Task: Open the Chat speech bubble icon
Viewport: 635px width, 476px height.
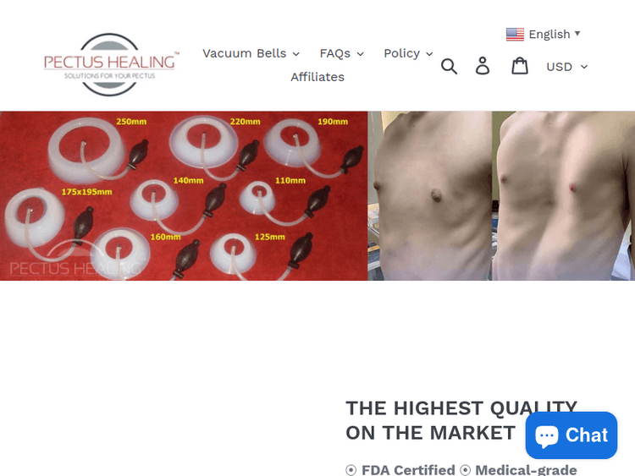Action: click(x=546, y=436)
